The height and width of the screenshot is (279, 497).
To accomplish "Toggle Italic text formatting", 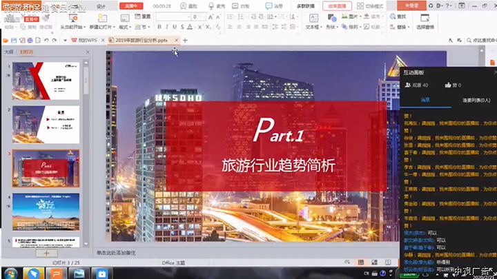I will [167, 27].
